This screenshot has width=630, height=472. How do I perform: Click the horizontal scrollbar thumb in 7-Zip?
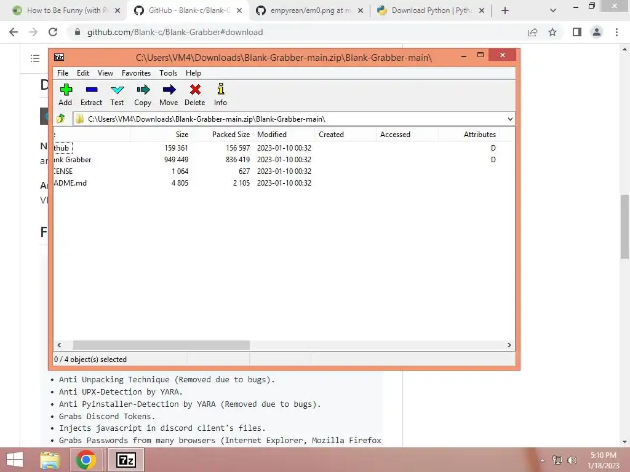click(x=161, y=345)
